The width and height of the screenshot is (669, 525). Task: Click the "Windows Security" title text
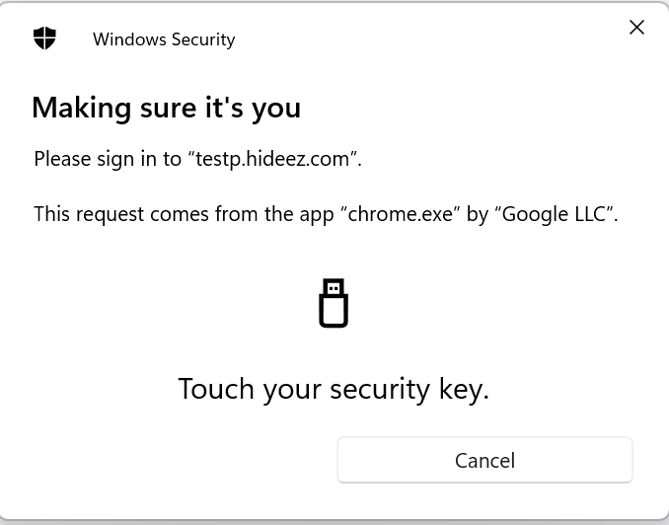click(164, 39)
